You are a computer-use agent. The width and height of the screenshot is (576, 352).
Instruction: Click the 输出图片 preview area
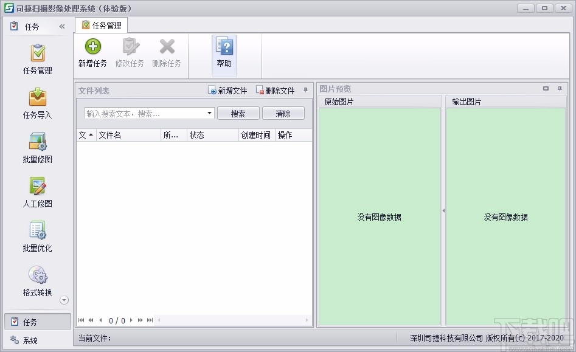[x=506, y=216]
